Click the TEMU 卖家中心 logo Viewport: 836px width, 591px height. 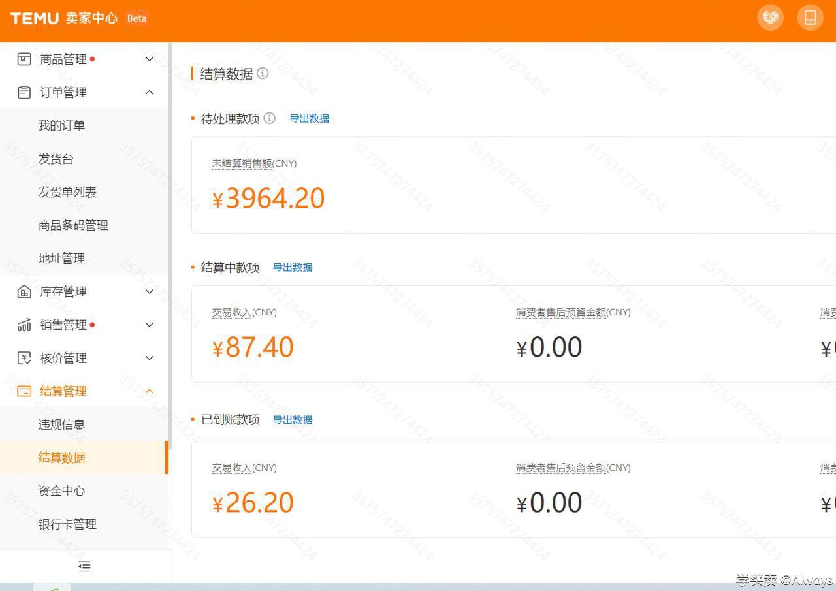(64, 18)
